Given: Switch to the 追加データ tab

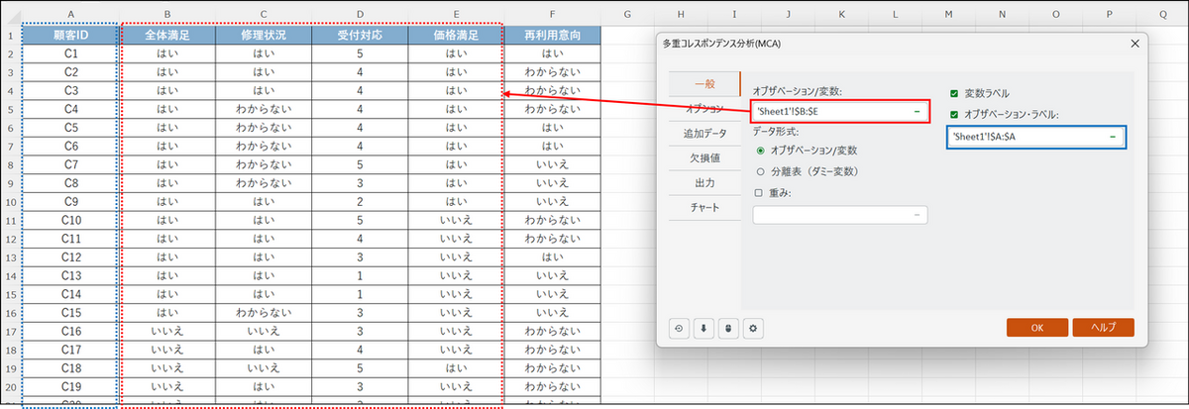Looking at the screenshot, I should click(x=703, y=133).
